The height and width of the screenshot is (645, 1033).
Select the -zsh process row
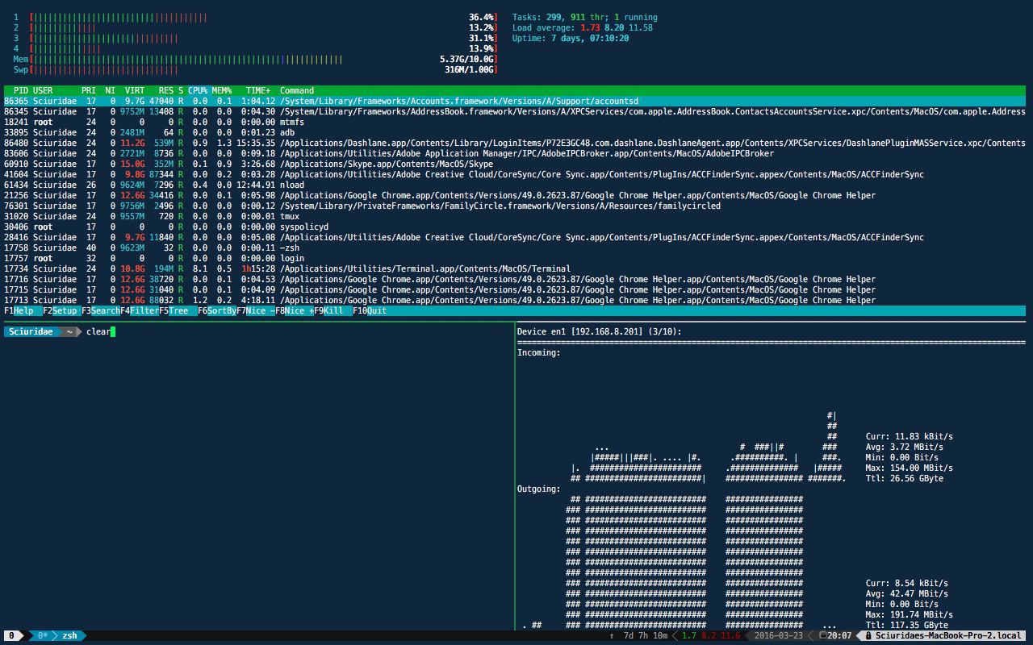515,248
